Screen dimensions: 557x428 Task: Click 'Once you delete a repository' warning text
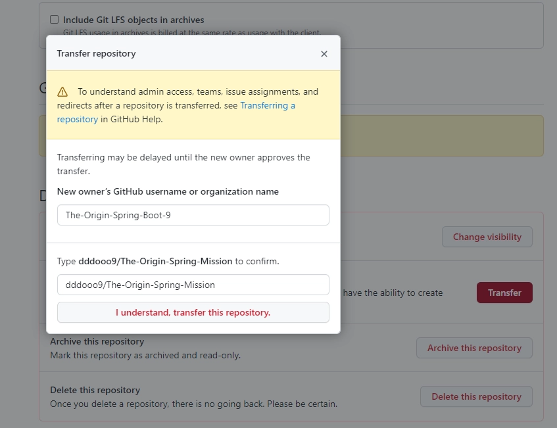[193, 404]
